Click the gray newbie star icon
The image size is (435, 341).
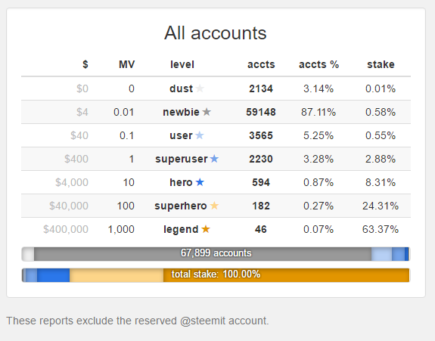pyautogui.click(x=207, y=112)
